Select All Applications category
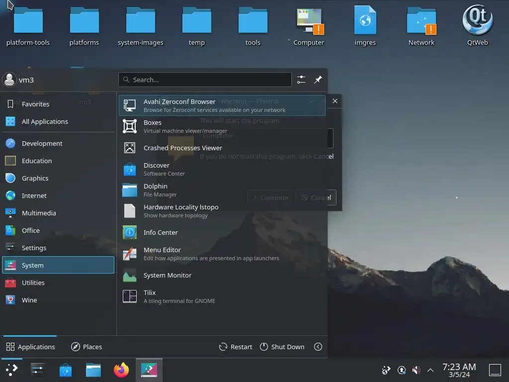509x382 pixels. tap(58, 121)
